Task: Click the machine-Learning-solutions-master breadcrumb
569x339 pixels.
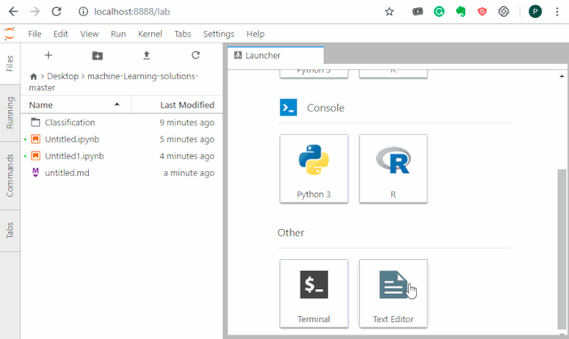Action: pos(114,82)
